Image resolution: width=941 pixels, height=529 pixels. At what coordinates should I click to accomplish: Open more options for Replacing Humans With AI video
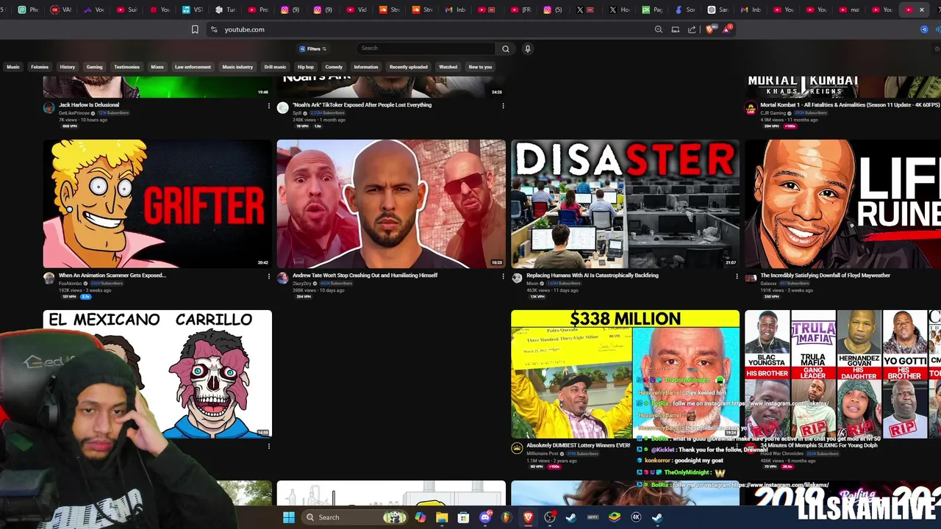(x=737, y=276)
